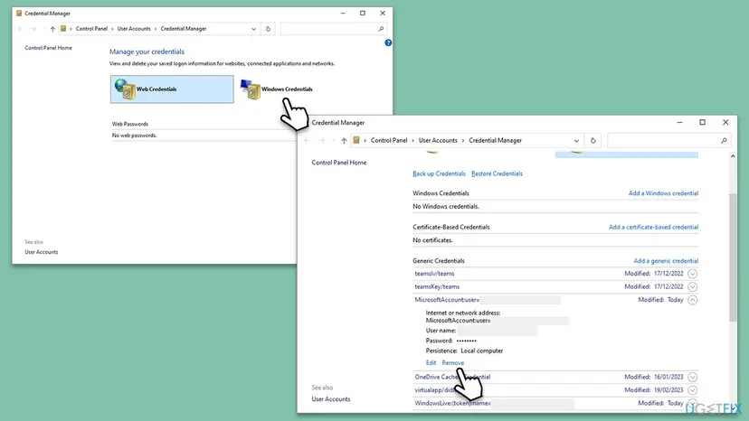
Task: Expand the teamsKey/teams credential chevron
Action: pyautogui.click(x=692, y=287)
